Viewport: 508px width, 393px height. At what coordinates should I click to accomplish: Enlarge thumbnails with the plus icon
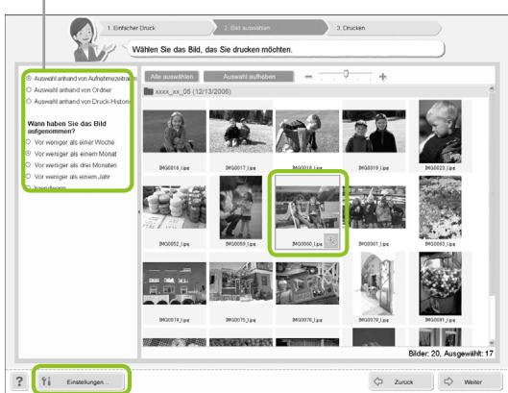(x=383, y=77)
